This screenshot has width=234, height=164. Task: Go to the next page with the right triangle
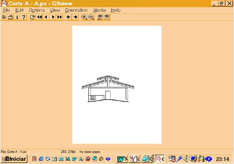pos(53,17)
